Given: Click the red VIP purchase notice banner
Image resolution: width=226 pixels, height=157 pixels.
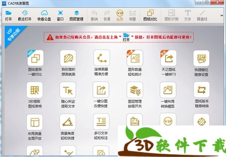Looking at the screenshot, I should [119, 37].
